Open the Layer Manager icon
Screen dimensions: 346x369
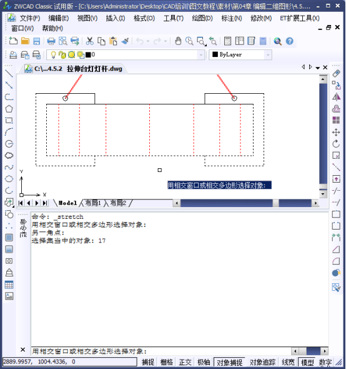coord(13,55)
